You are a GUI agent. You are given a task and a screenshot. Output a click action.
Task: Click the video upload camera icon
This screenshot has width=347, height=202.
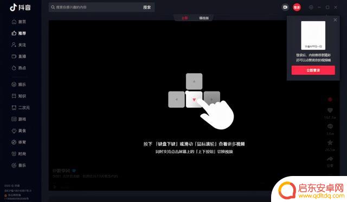[285, 7]
